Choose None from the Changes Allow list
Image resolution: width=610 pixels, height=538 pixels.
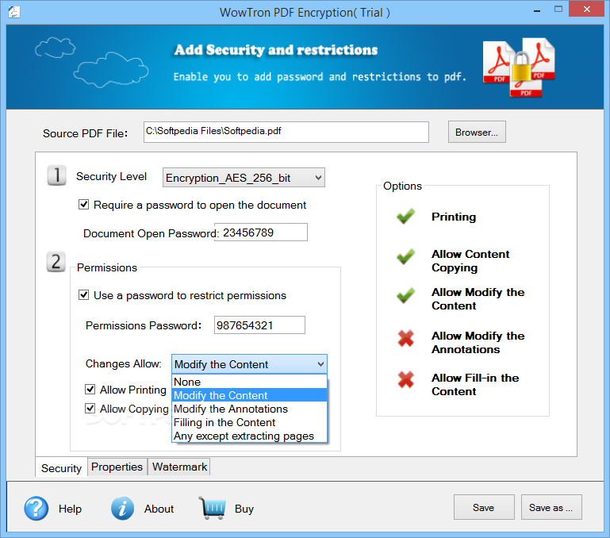pyautogui.click(x=249, y=382)
